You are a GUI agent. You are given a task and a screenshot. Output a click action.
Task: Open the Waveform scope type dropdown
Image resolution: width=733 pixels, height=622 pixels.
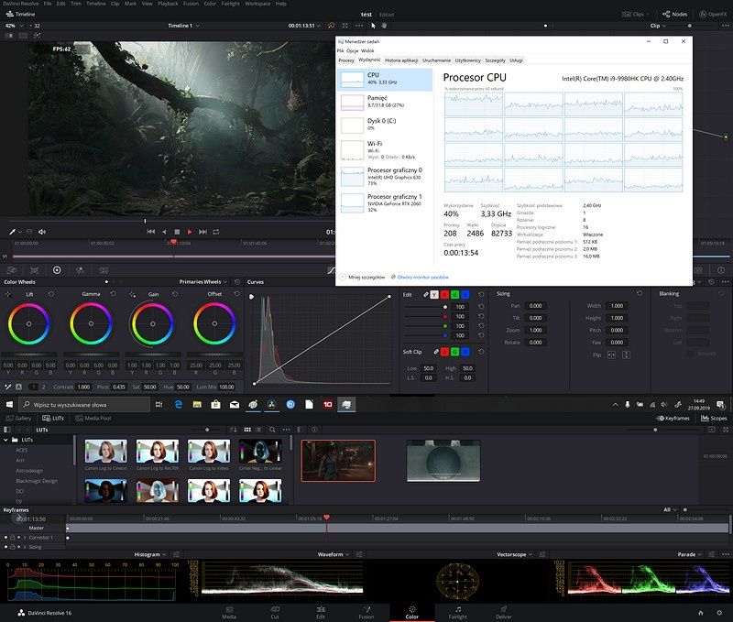[334, 554]
